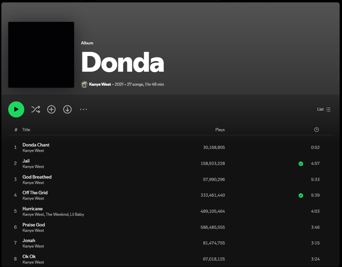This screenshot has width=342, height=267.
Task: Toggle saved checkmark on Jail track
Action: (301, 164)
